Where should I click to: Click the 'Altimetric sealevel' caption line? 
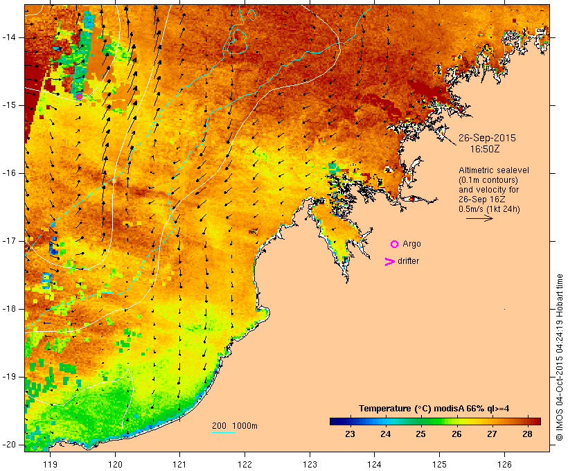[x=494, y=170]
